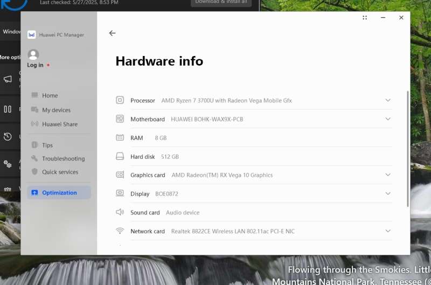This screenshot has width=431, height=285.
Task: Open the Home menu item
Action: pos(50,96)
